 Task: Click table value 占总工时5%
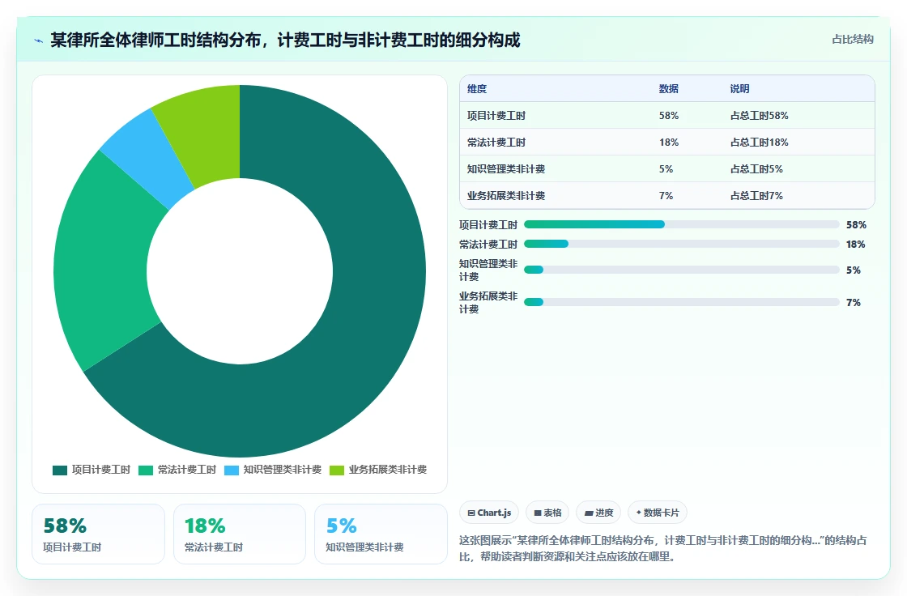pyautogui.click(x=756, y=168)
